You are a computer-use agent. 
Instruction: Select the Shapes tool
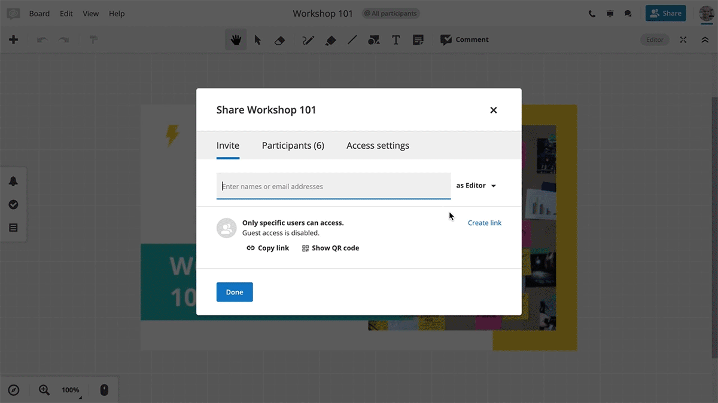[374, 40]
